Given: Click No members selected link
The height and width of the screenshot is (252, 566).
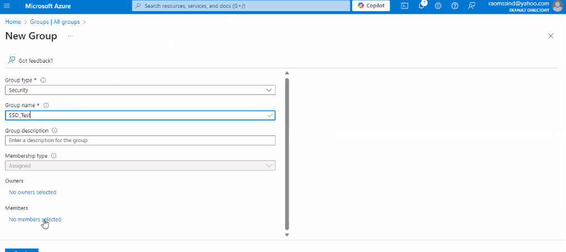Looking at the screenshot, I should click(x=35, y=219).
